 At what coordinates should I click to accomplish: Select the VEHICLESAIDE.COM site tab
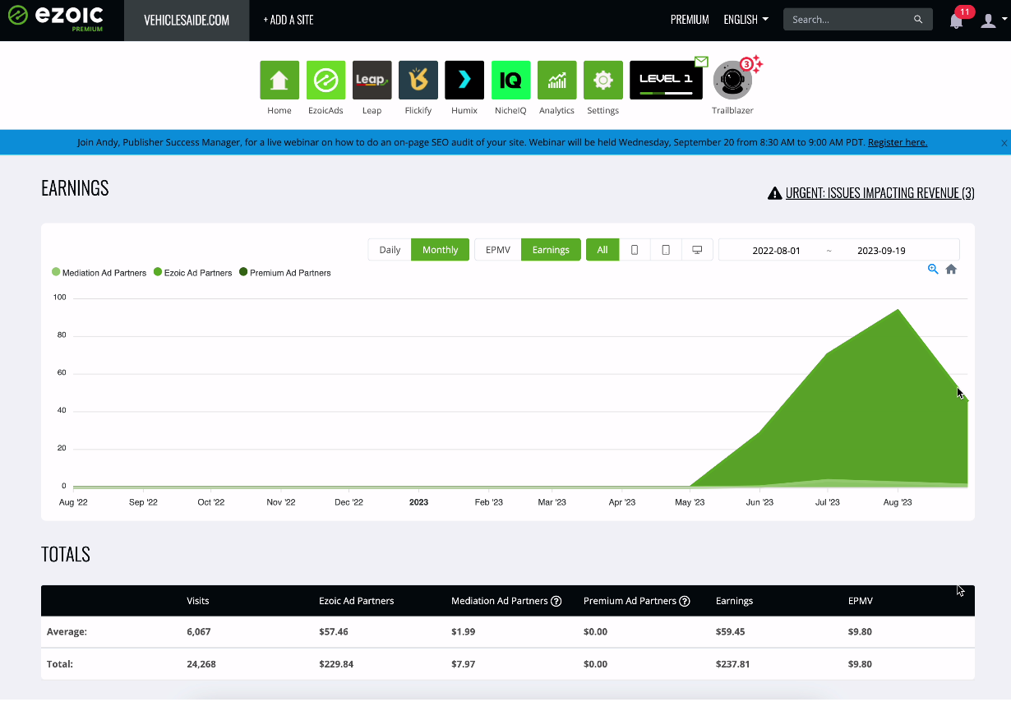tap(187, 21)
